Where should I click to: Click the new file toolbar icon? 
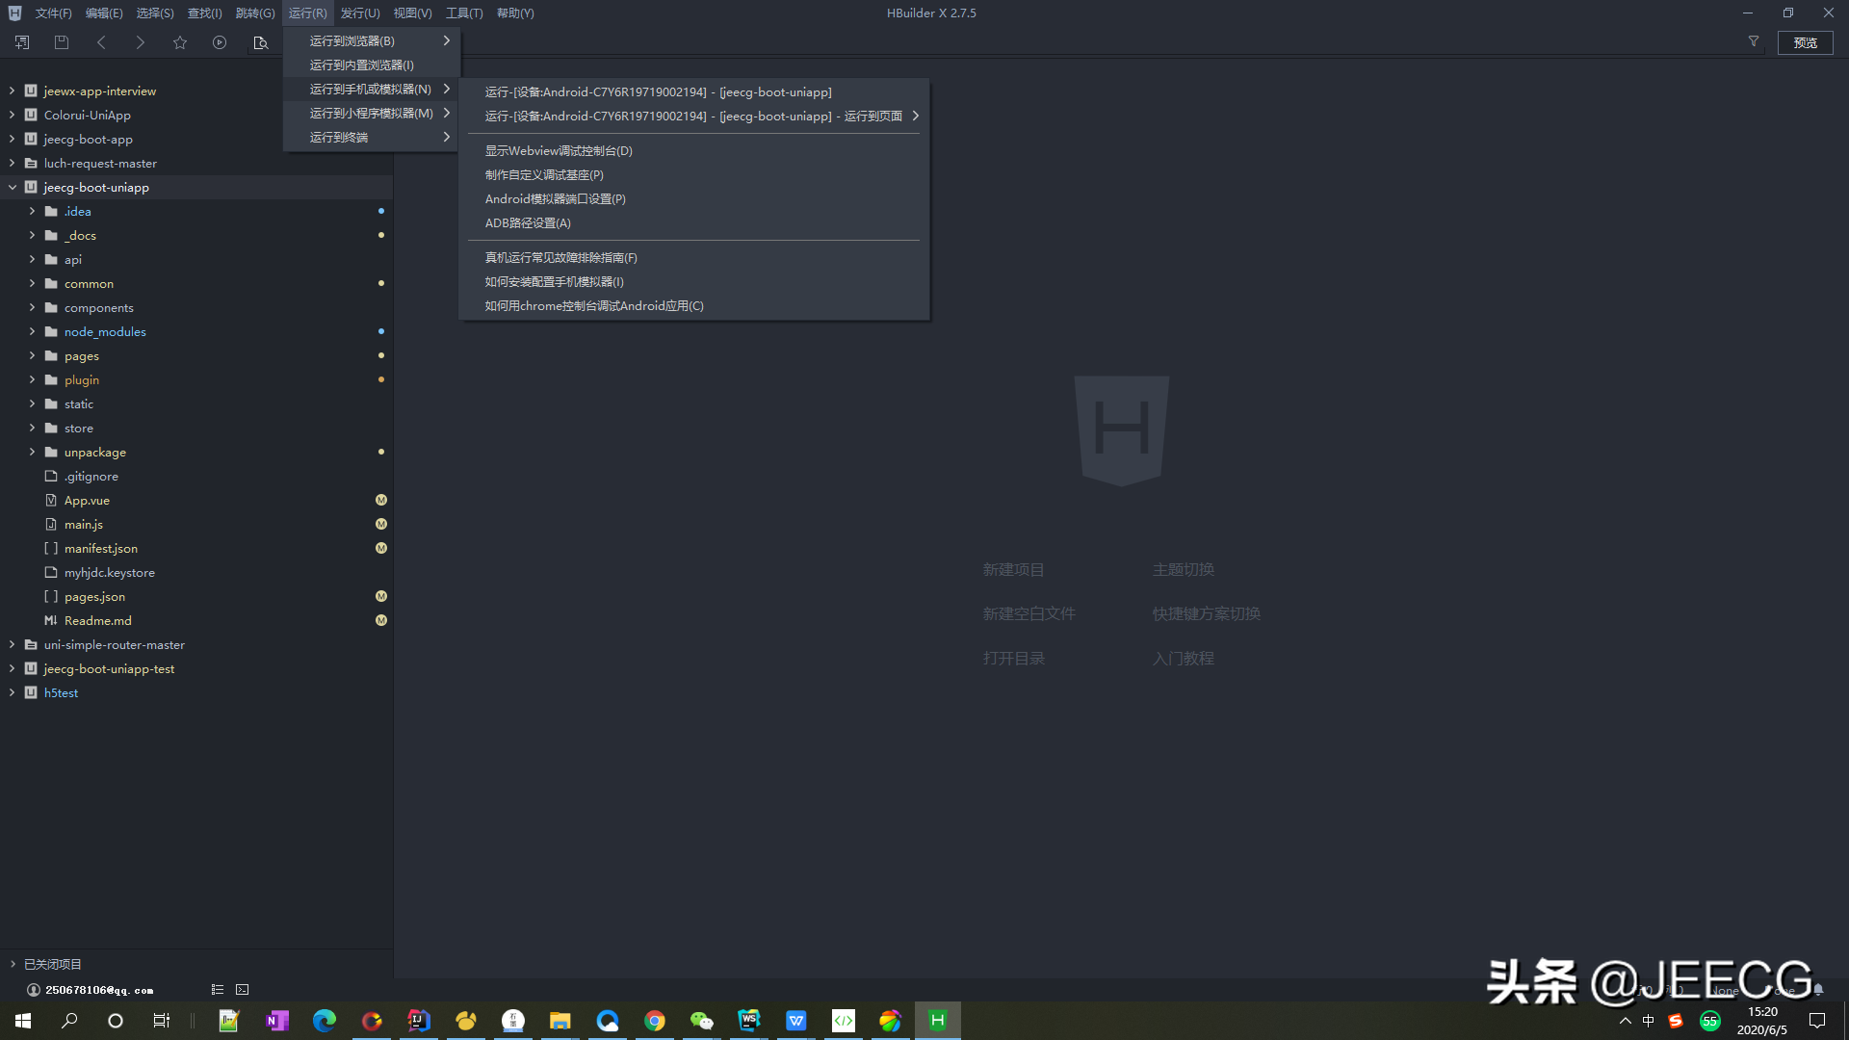point(22,42)
